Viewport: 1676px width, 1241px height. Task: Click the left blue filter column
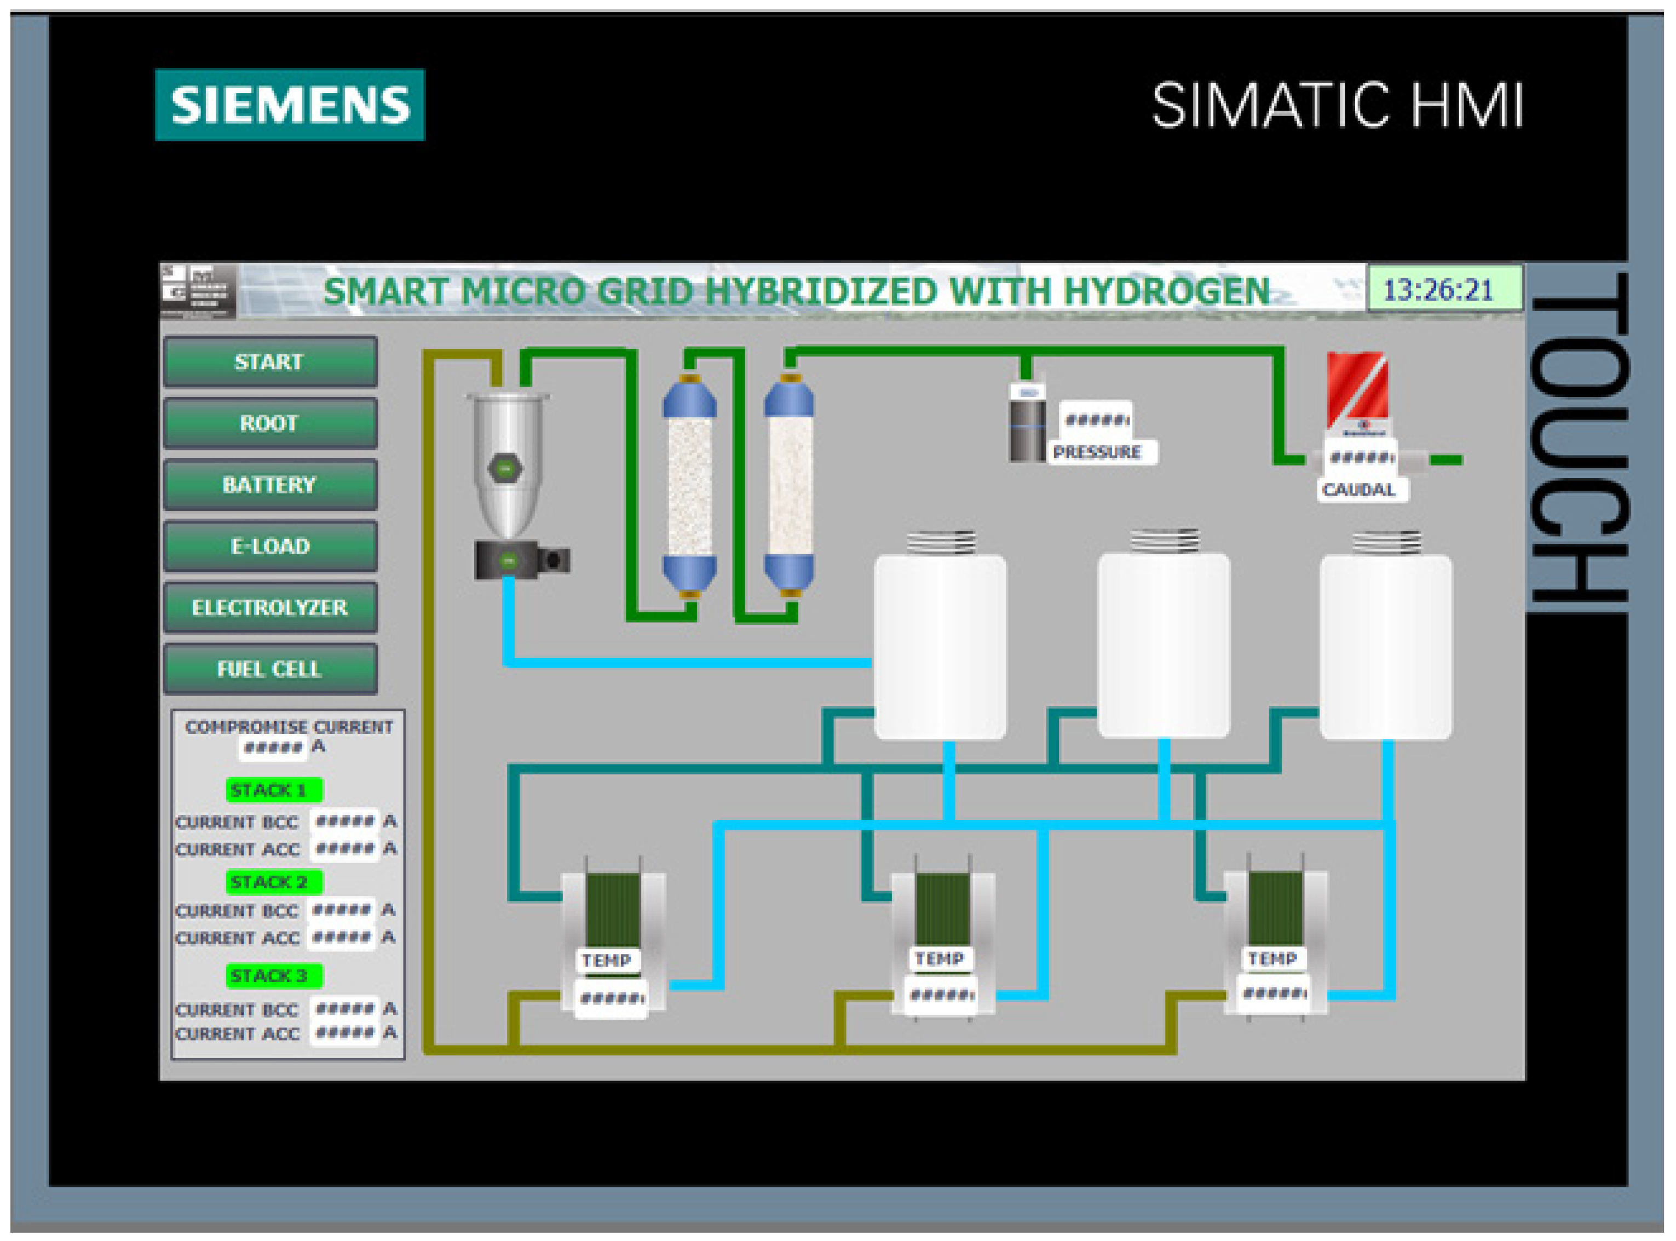[x=689, y=485]
